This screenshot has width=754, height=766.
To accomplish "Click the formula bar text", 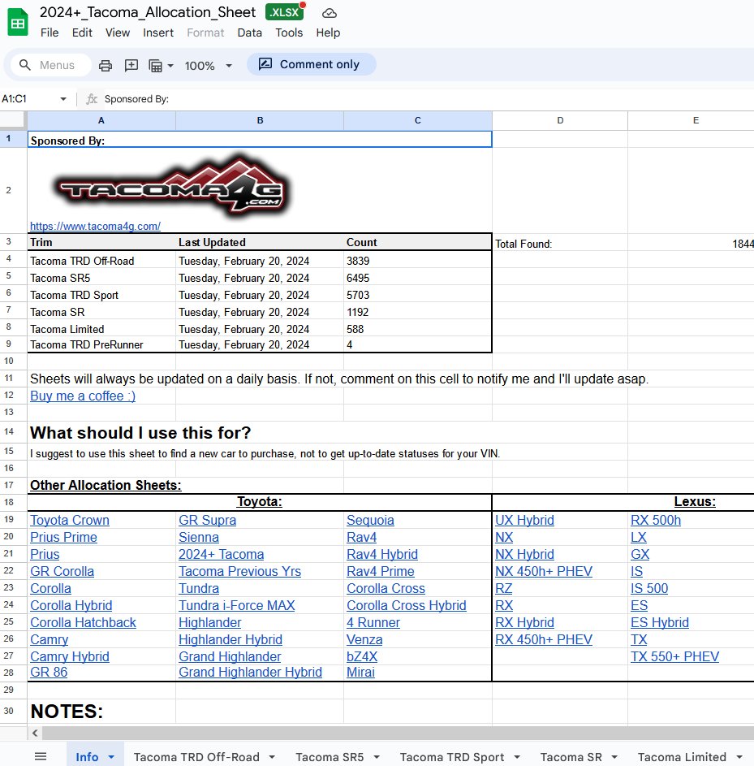I will coord(136,99).
